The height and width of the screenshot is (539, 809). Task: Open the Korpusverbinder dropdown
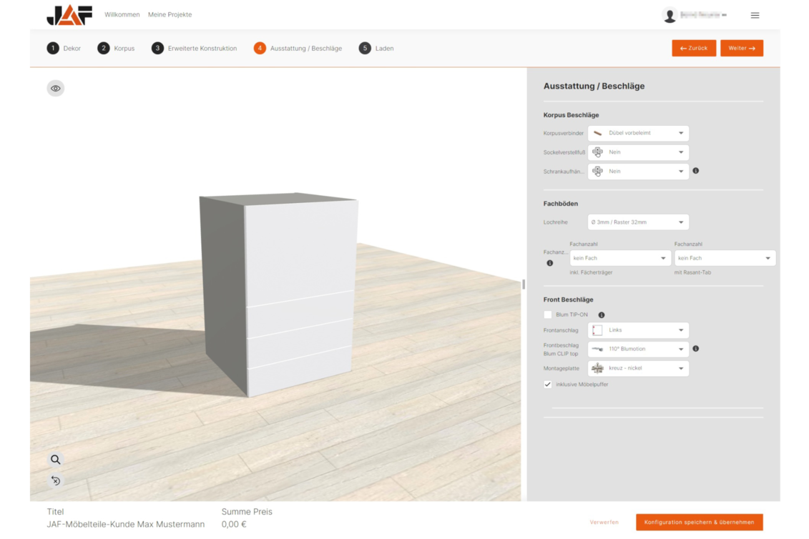pos(638,133)
